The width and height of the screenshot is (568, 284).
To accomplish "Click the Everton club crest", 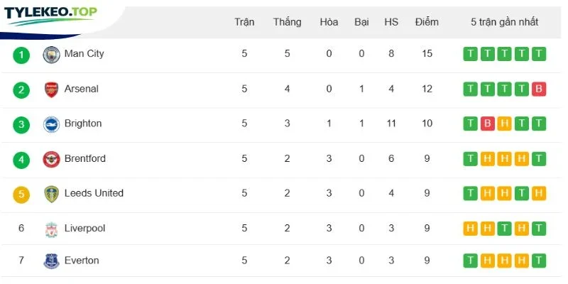I will pyautogui.click(x=51, y=261).
